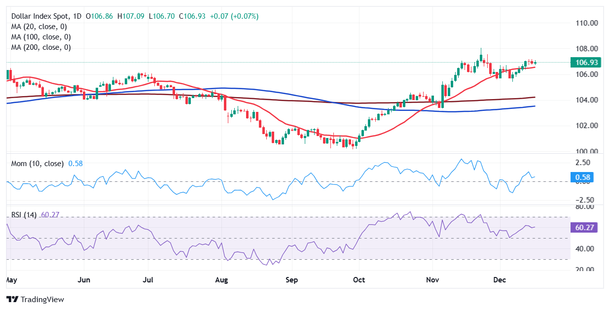Click the blue 0.58 momentum value tag
The width and height of the screenshot is (610, 310).
[x=583, y=177]
